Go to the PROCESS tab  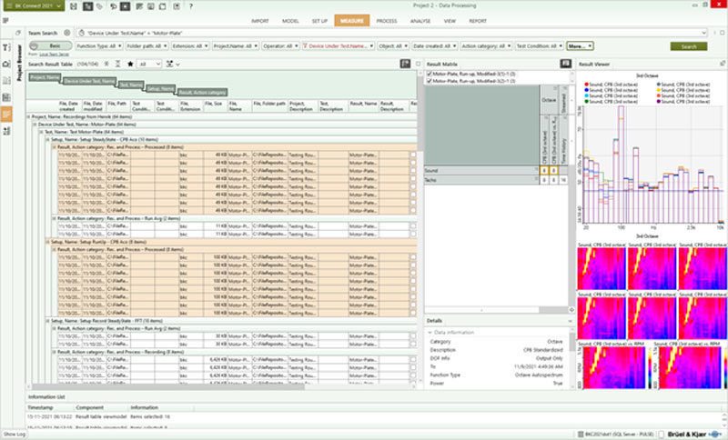[386, 21]
